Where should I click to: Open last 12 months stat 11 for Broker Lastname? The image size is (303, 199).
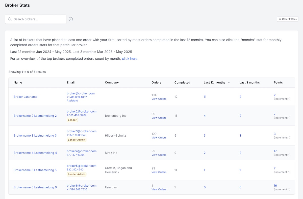[205, 97]
